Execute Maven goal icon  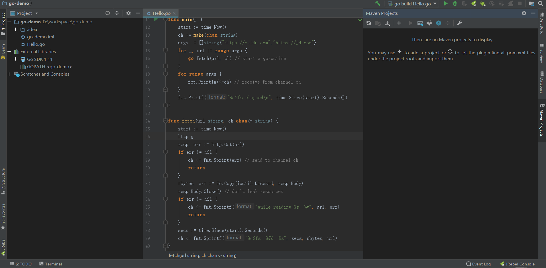click(420, 23)
